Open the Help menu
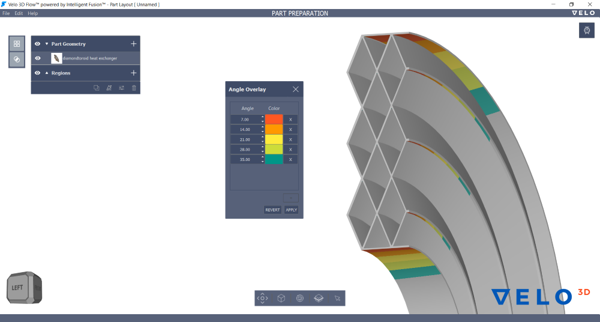The image size is (600, 322). 32,13
